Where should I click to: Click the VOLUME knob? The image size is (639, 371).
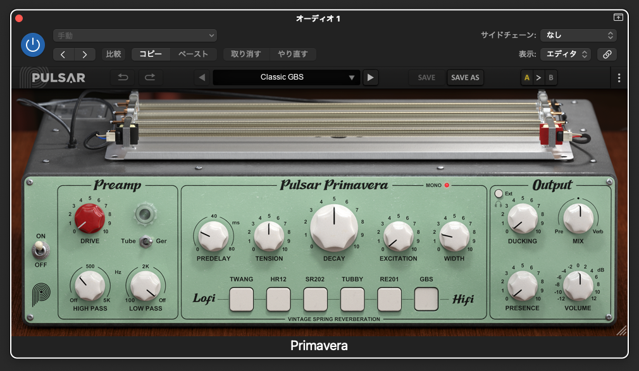pos(578,286)
